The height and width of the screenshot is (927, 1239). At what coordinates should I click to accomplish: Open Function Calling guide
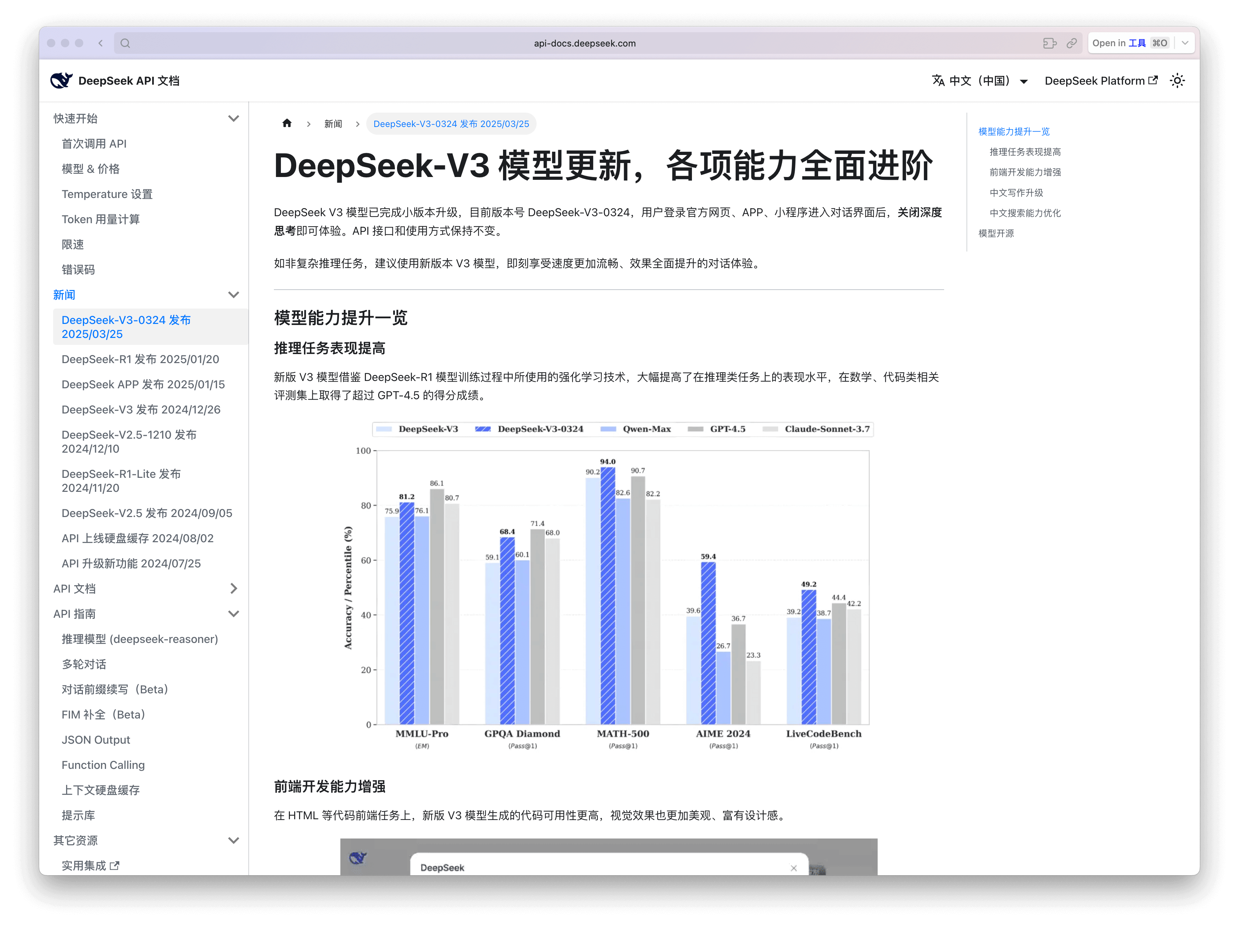point(102,765)
